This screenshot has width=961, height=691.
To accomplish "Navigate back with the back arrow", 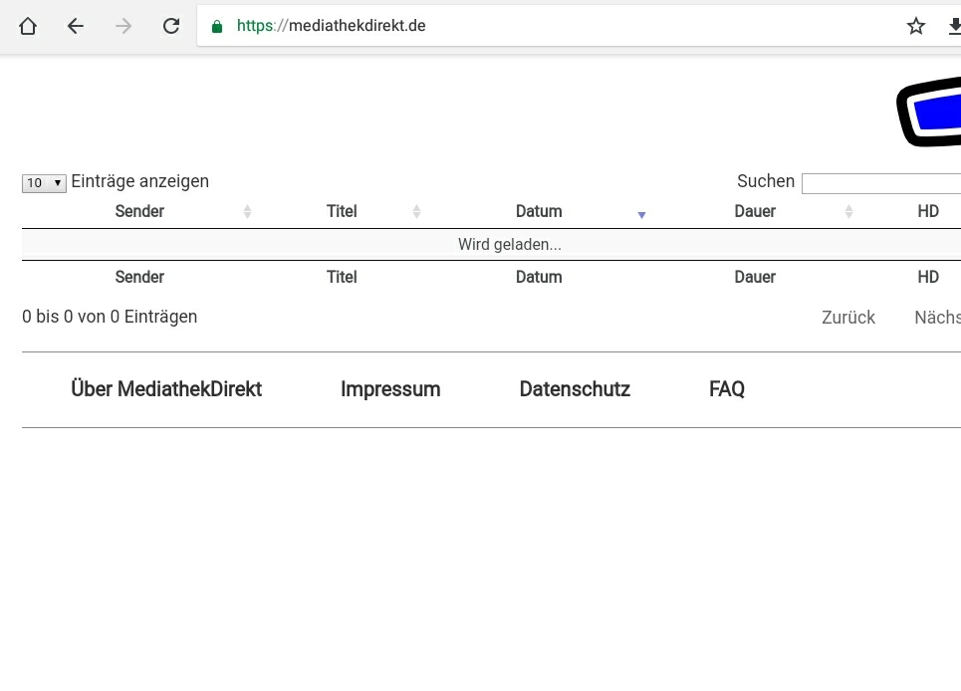I will (x=76, y=26).
